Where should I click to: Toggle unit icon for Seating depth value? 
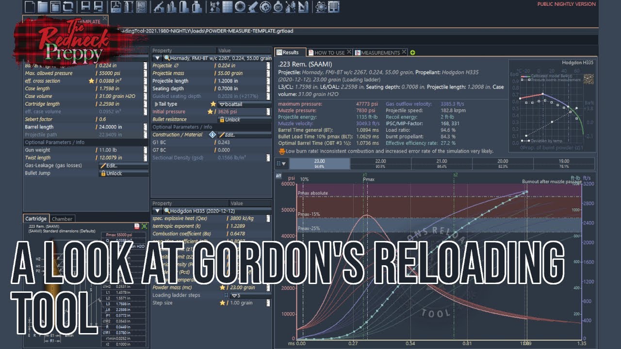[268, 89]
